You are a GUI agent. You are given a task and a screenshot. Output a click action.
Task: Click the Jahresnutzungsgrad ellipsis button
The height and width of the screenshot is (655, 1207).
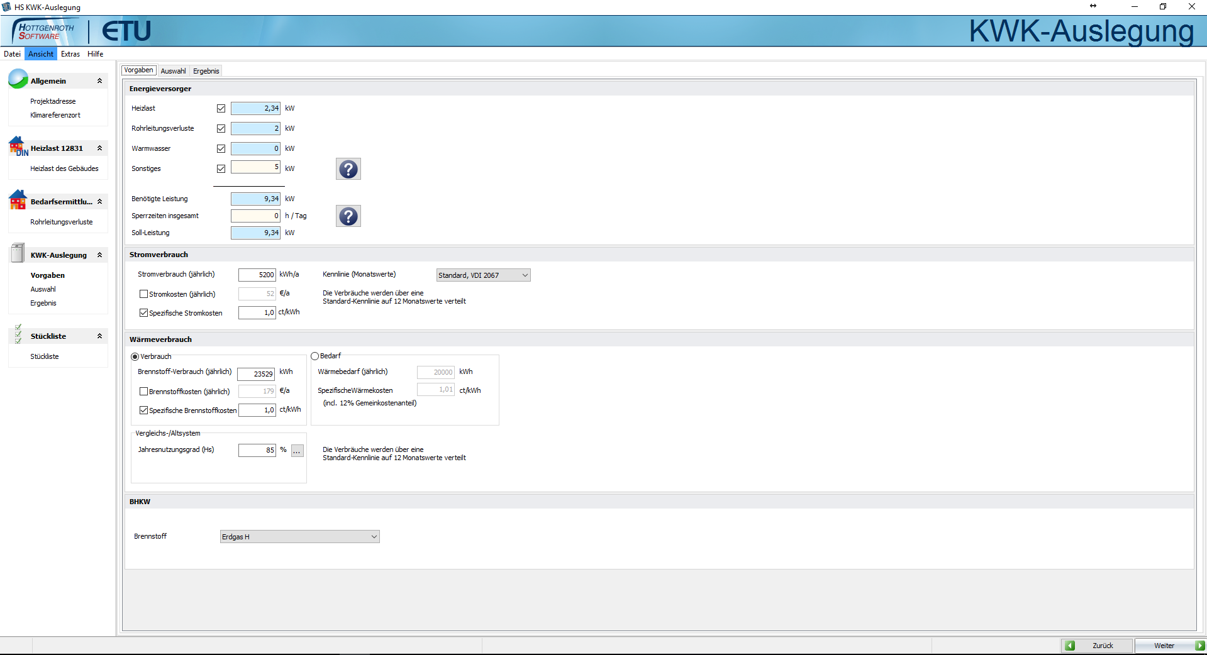[x=297, y=451]
